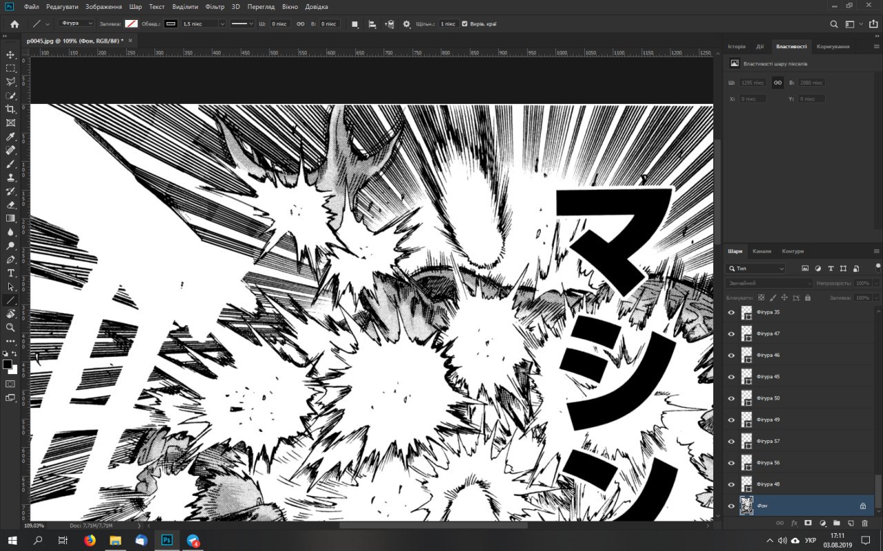Viewport: 883px width, 551px height.
Task: Go to Photoshop Home screen
Action: (14, 24)
